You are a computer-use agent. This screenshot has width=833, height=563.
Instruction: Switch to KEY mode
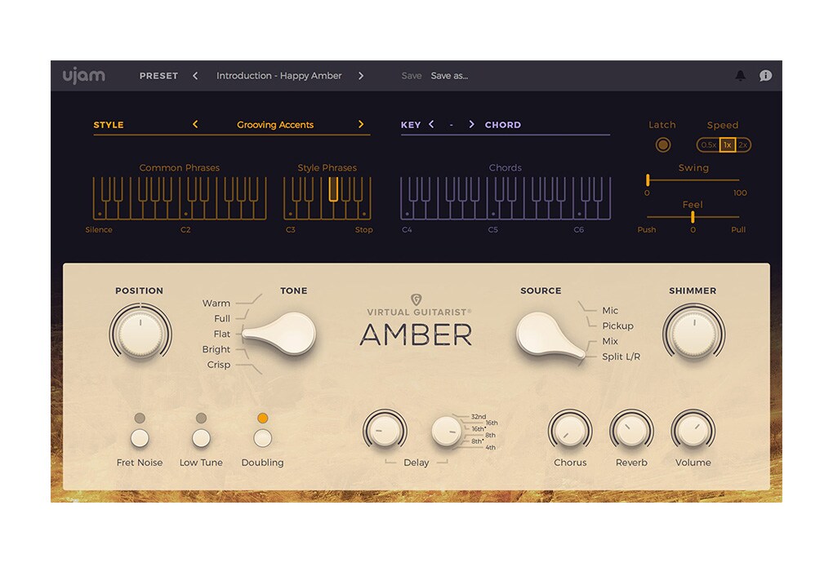(411, 125)
